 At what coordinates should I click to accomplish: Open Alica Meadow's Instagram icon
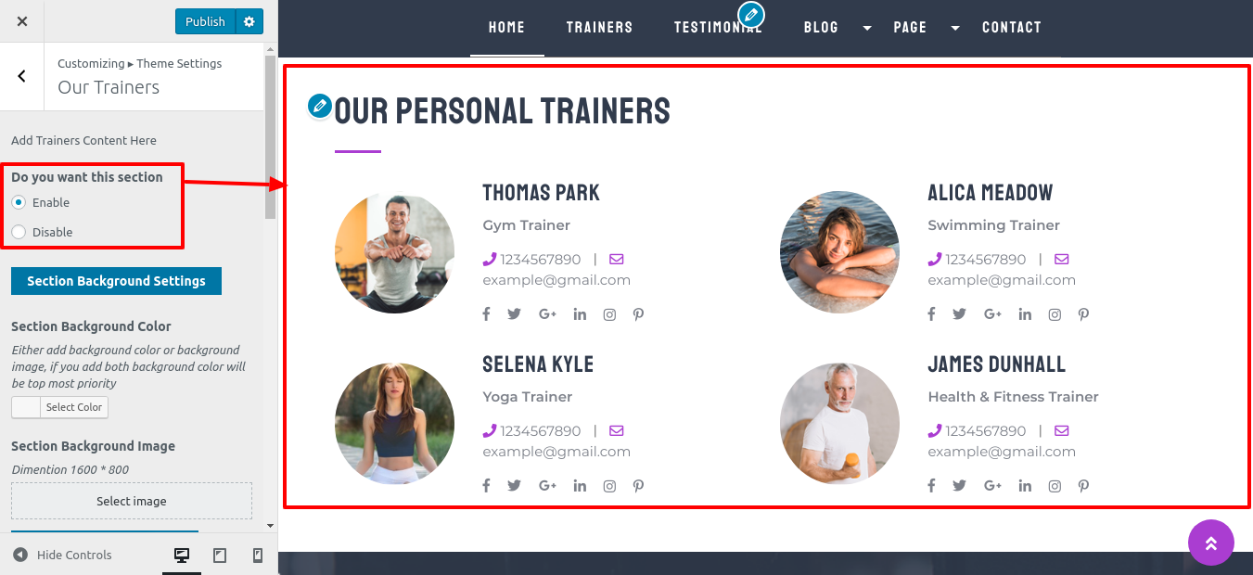[x=1055, y=314]
